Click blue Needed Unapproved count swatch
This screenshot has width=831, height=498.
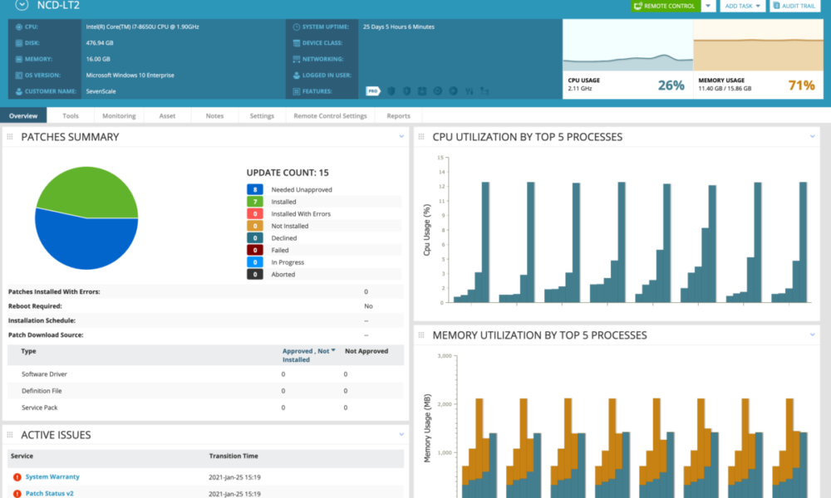tap(255, 189)
